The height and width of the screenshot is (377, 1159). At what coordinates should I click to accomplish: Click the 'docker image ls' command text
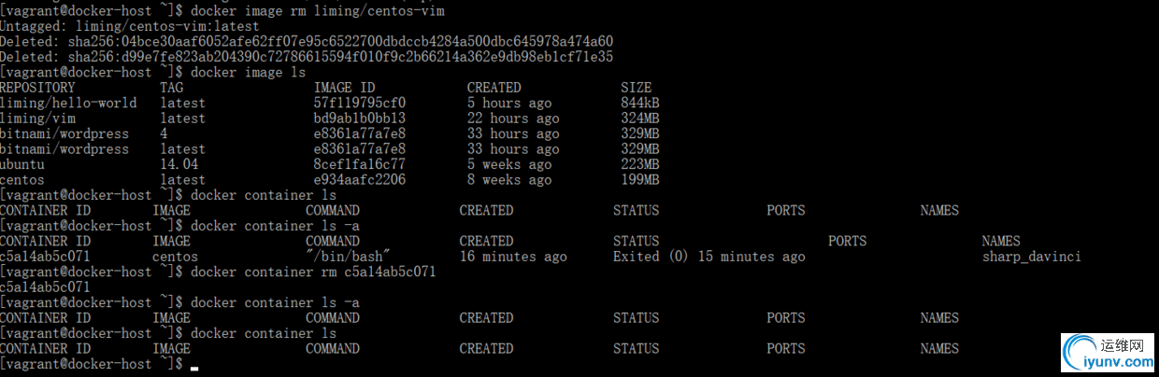[248, 73]
